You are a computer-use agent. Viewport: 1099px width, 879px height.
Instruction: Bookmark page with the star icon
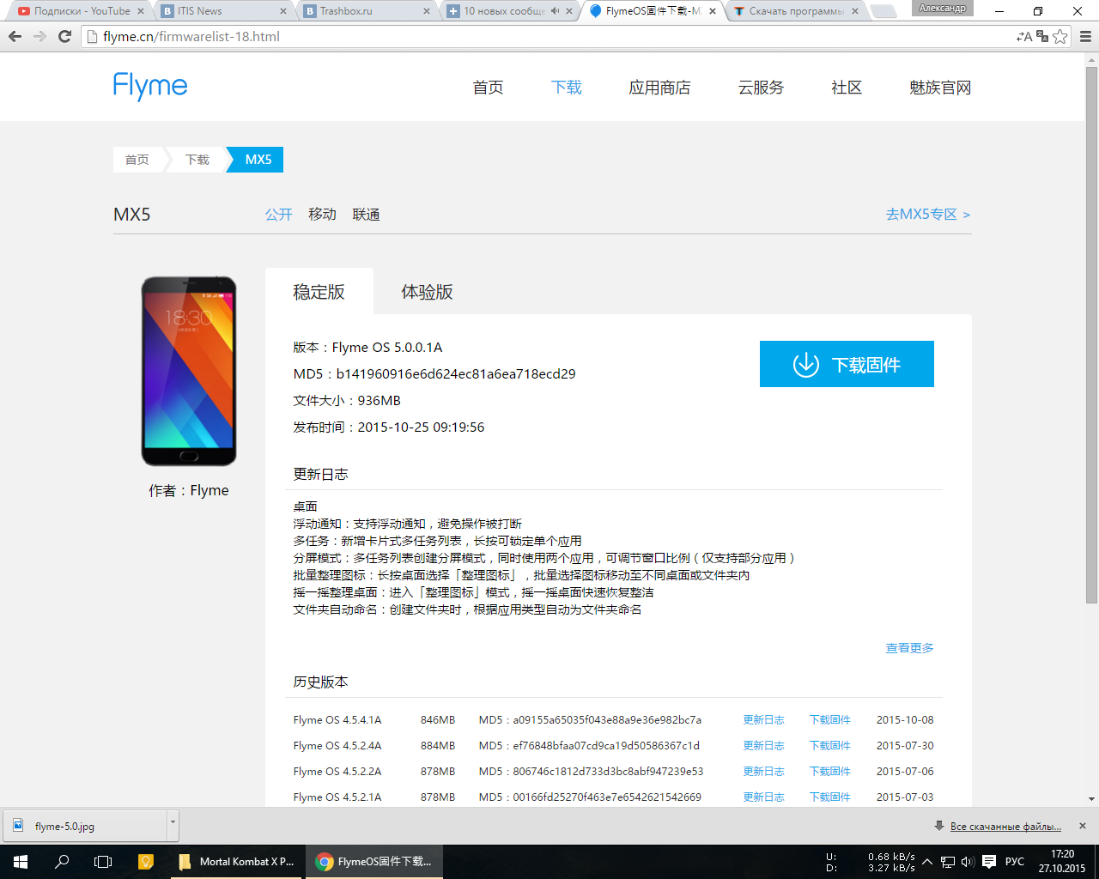1060,36
